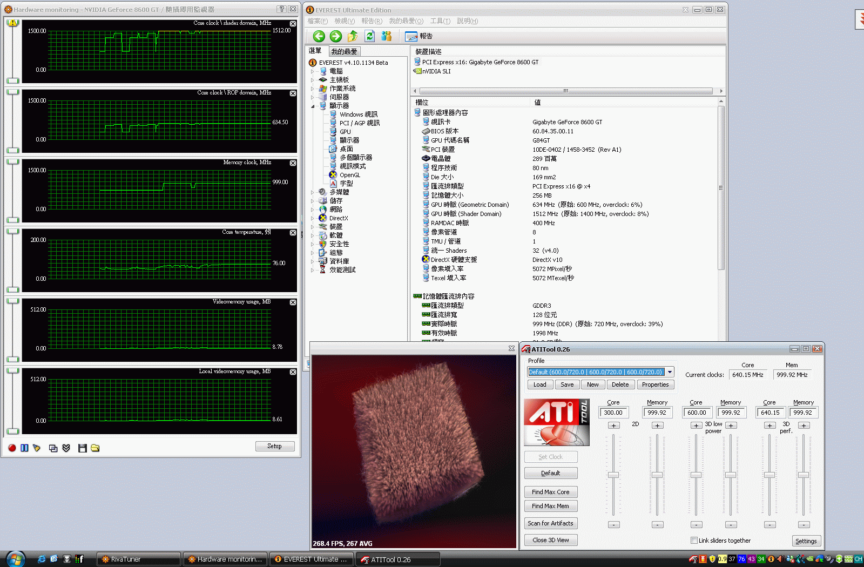864x567 pixels.
Task: Open the 說明 help menu in EVEREST
Action: tap(467, 21)
